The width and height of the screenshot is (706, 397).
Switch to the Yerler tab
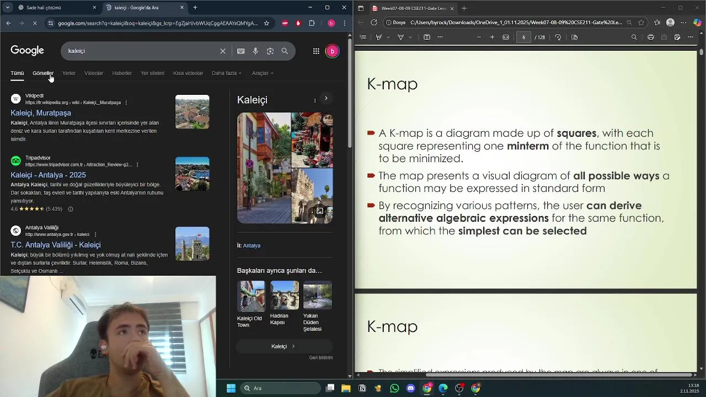coord(69,73)
